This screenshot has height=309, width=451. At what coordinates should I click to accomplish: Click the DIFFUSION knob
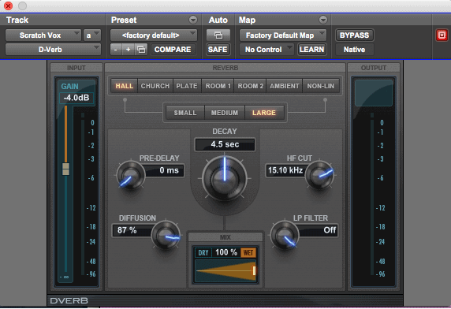(166, 235)
